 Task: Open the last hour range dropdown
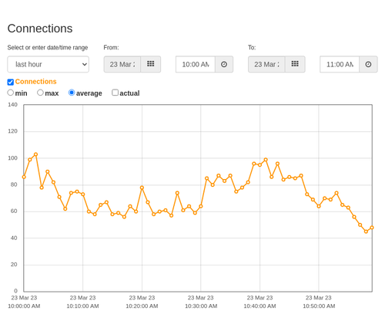point(49,64)
